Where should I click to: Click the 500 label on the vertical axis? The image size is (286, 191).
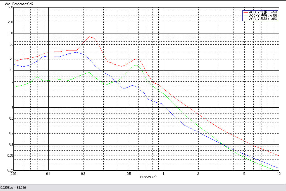point(11,7)
